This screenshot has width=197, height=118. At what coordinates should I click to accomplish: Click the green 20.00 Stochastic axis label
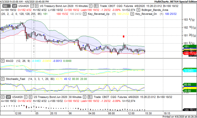point(189,91)
